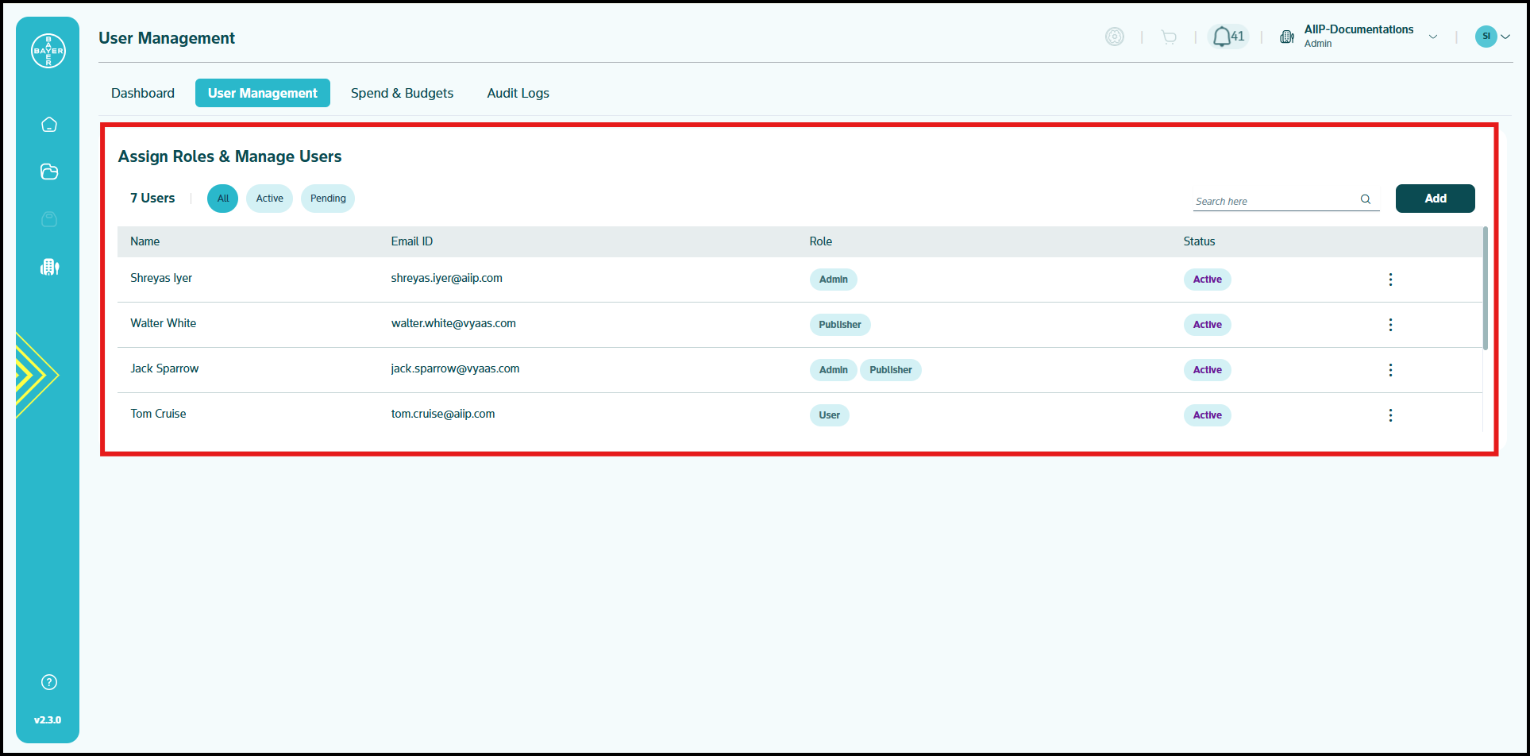This screenshot has width=1530, height=756.
Task: Click the search magnifier icon
Action: pyautogui.click(x=1366, y=199)
